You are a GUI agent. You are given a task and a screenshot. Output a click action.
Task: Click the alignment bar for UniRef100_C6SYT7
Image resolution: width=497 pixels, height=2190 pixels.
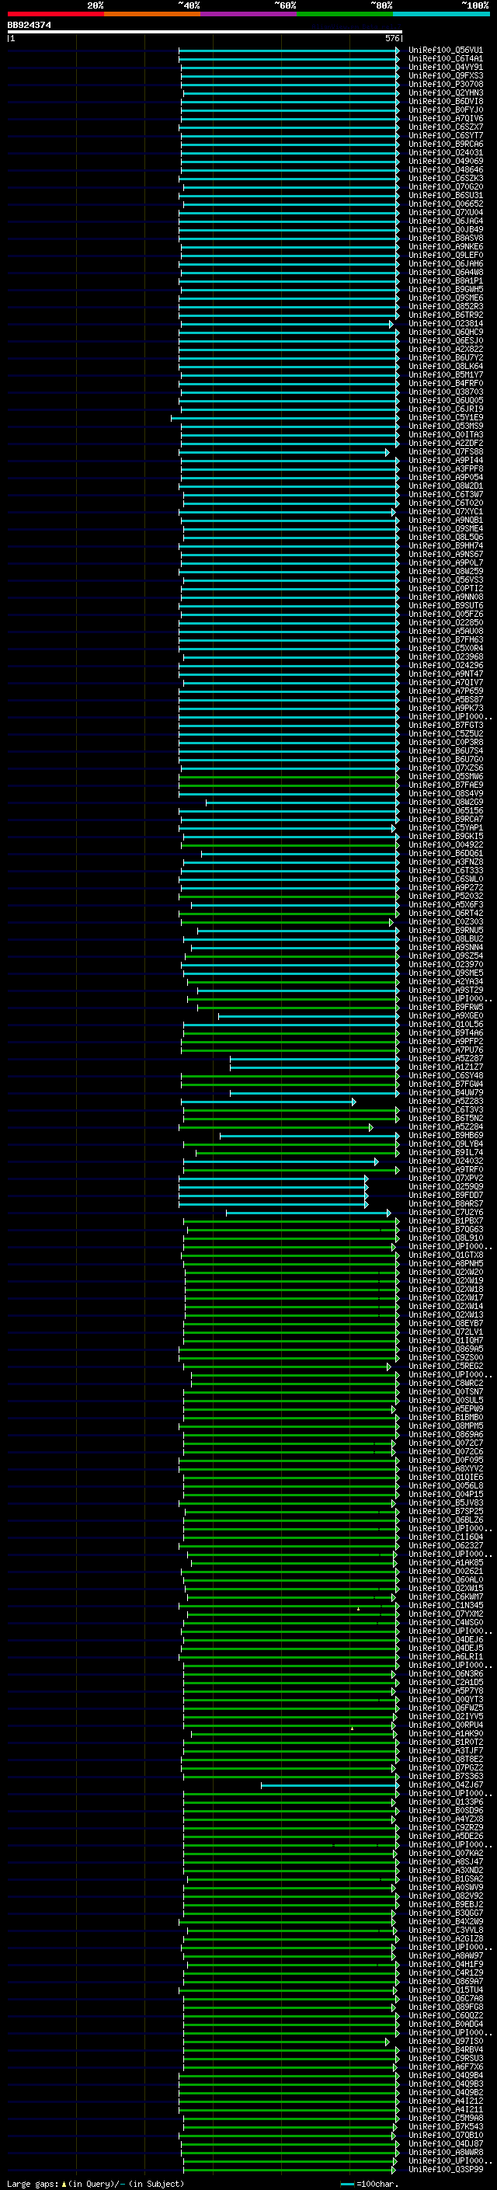289,136
